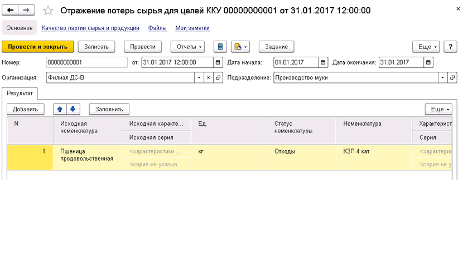Viewport: 463px width, 277px height.
Task: Click the Провести button
Action: (143, 47)
